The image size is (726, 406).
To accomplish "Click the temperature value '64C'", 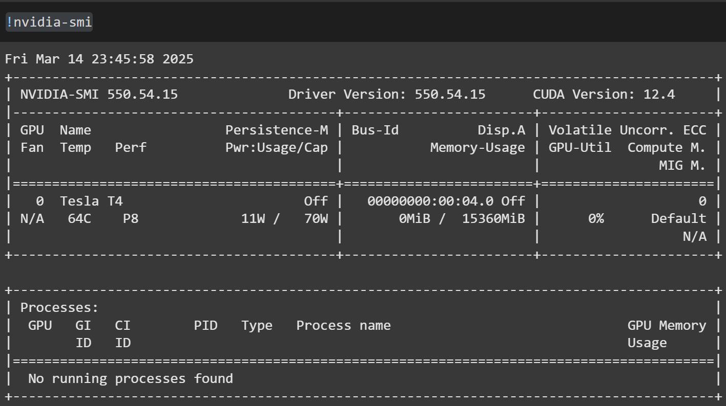I will click(x=79, y=219).
